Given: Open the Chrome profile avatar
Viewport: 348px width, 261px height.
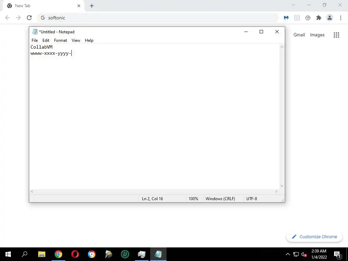Looking at the screenshot, I should tap(330, 18).
